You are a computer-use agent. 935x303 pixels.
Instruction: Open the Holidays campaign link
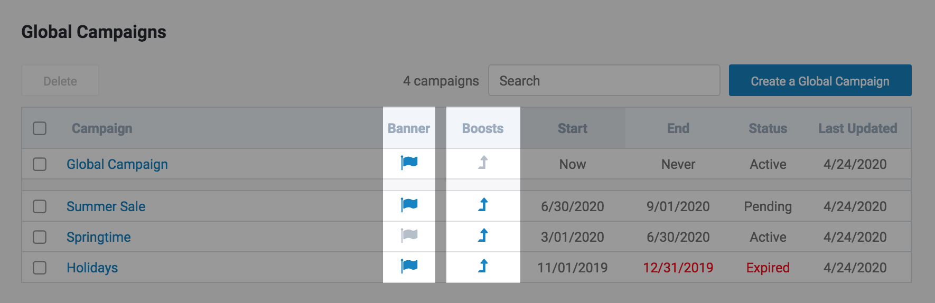pos(92,268)
